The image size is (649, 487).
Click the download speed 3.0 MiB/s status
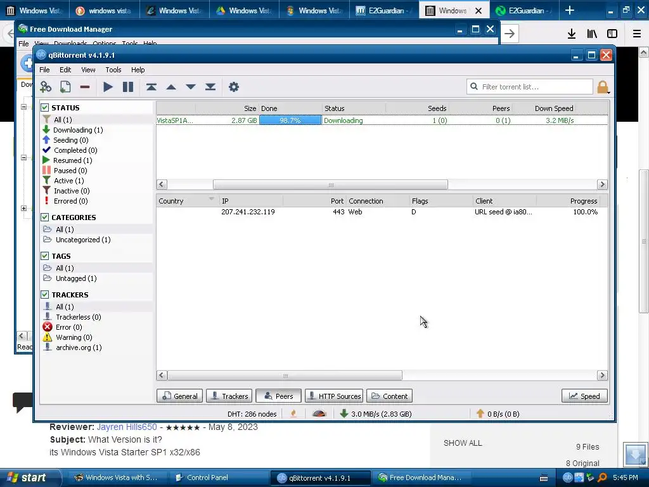376,413
